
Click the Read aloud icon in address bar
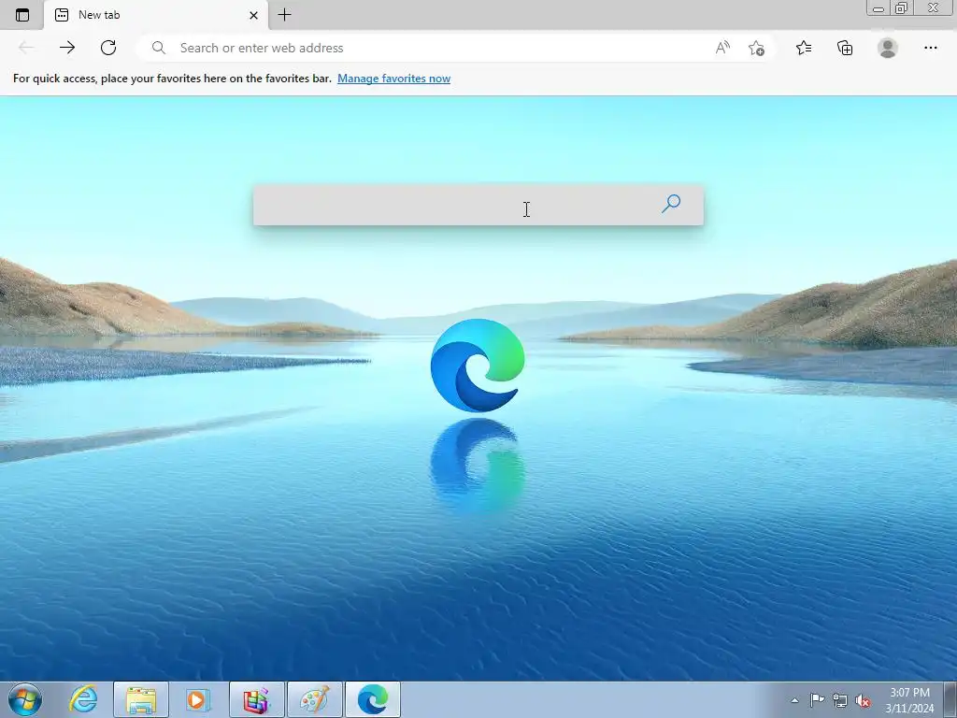722,48
